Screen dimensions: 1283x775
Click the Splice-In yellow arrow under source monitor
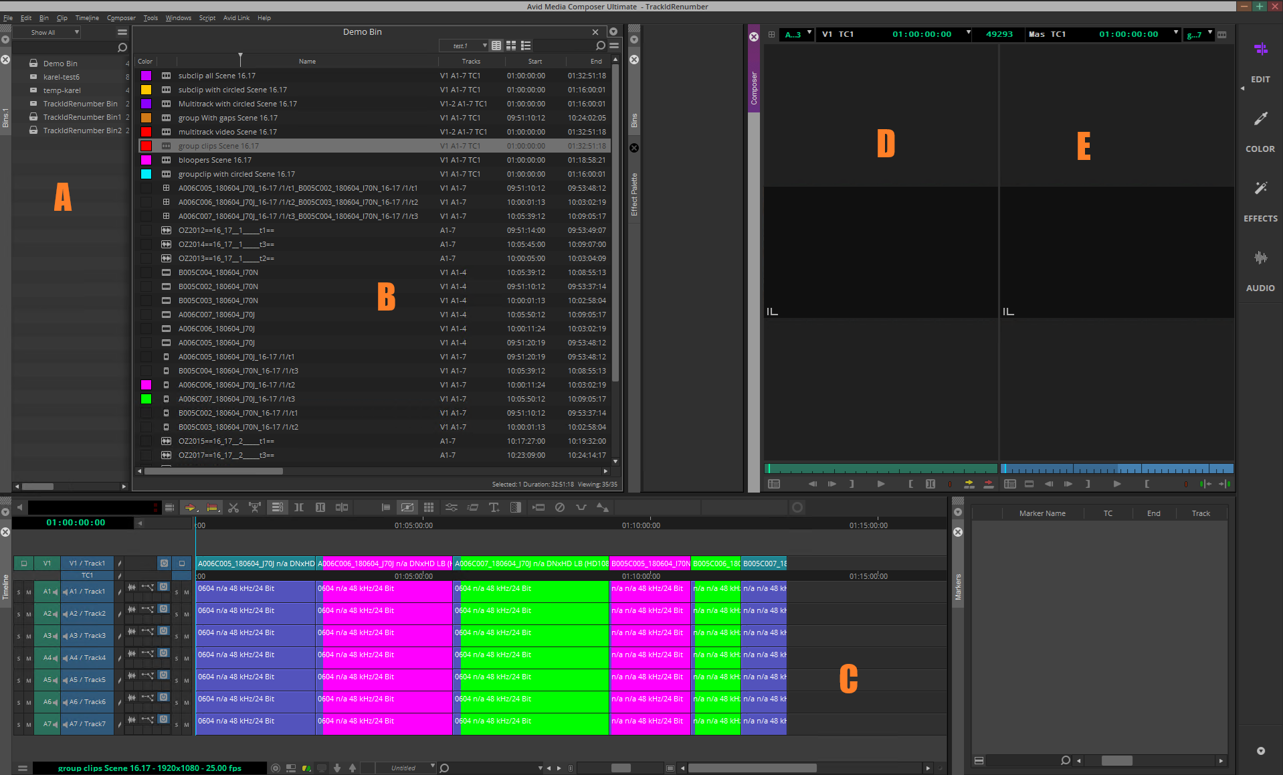point(969,484)
